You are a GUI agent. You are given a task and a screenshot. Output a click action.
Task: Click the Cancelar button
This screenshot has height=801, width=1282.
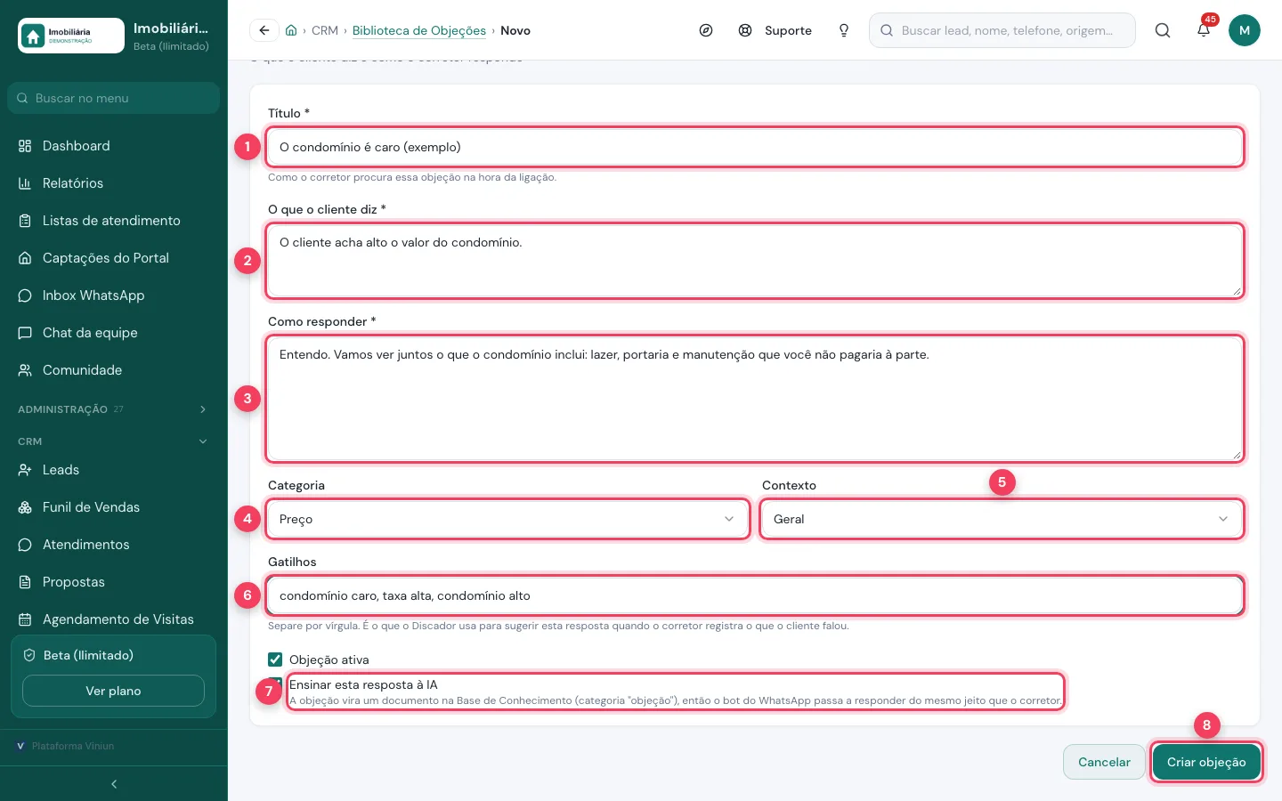click(x=1104, y=762)
